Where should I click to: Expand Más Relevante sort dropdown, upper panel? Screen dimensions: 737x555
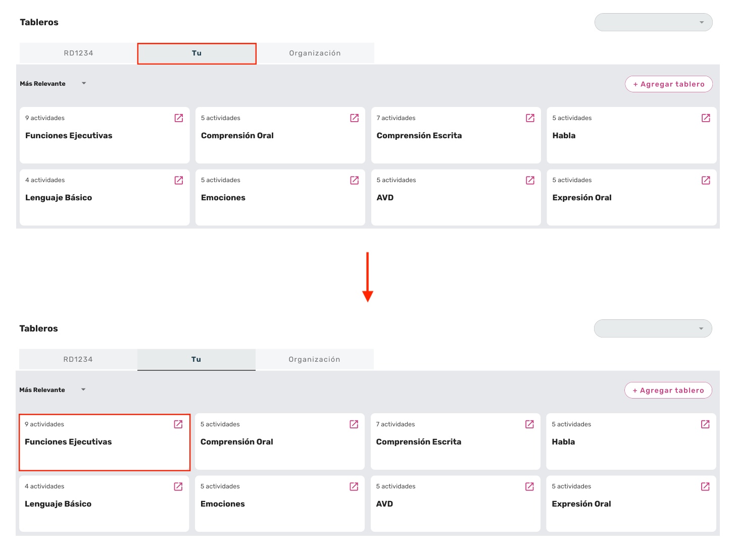click(x=53, y=84)
